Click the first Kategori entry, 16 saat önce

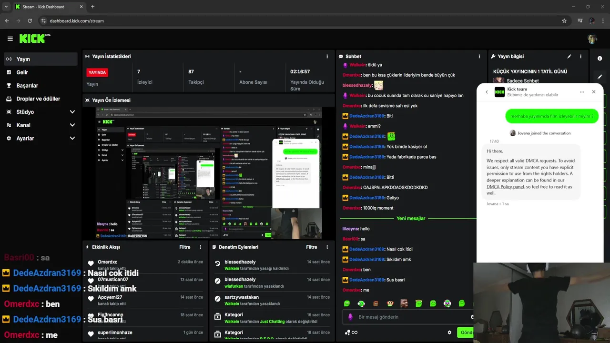(x=273, y=318)
